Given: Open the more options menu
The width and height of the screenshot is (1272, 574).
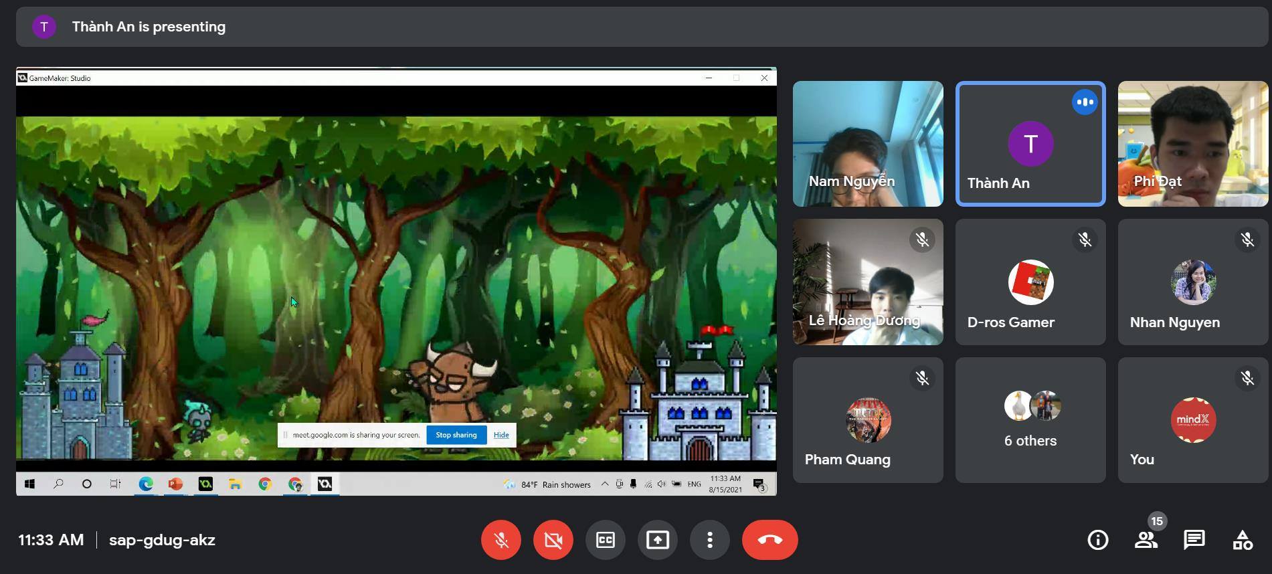Looking at the screenshot, I should pos(710,540).
